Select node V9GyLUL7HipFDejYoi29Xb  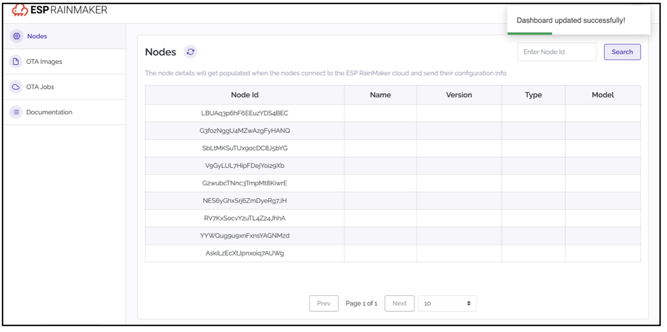pos(245,165)
